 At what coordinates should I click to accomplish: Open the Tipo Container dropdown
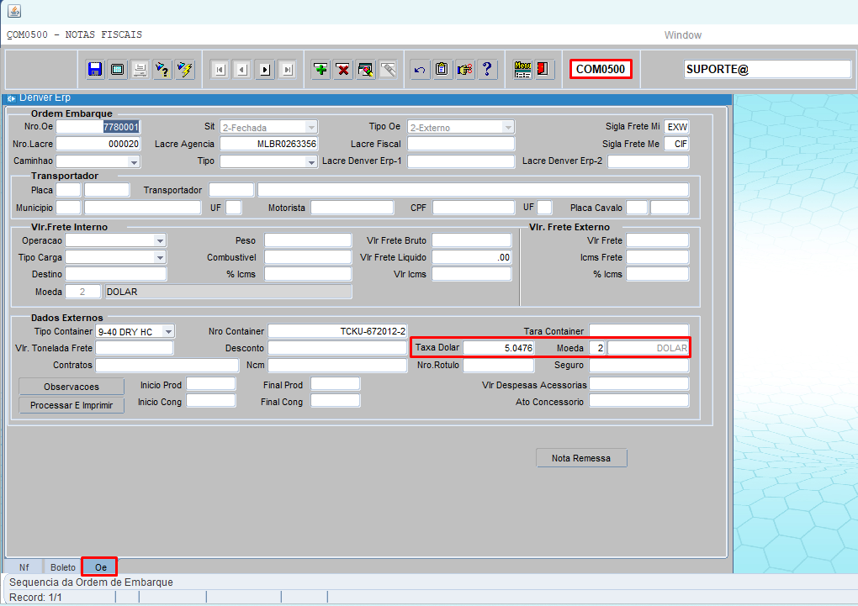tap(168, 332)
